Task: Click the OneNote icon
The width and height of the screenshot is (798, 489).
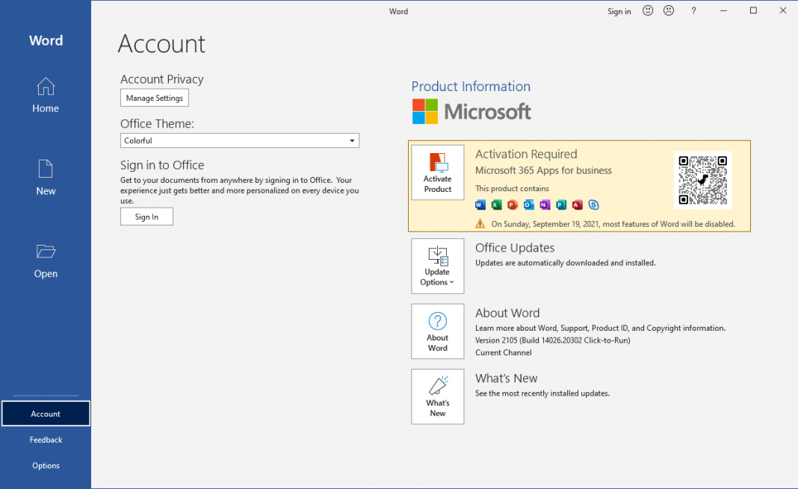Action: (545, 205)
